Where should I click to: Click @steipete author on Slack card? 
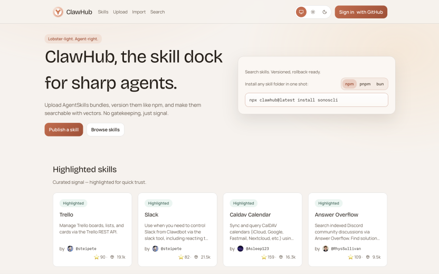(x=171, y=249)
